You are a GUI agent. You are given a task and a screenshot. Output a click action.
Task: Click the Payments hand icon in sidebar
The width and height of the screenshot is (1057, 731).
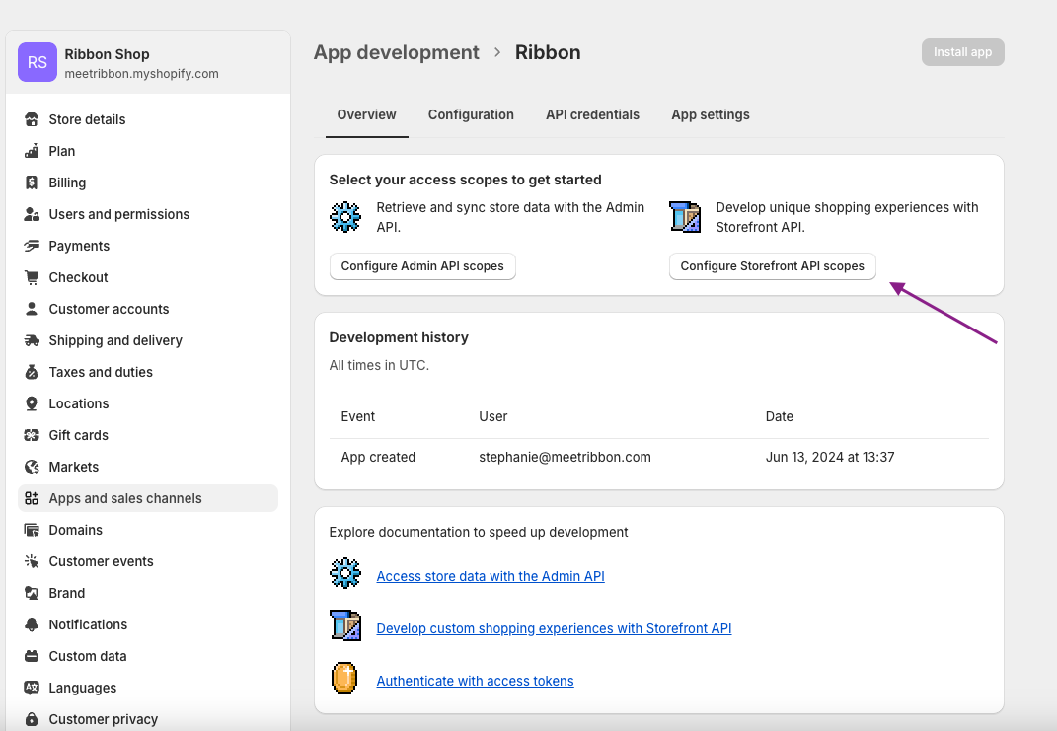32,246
